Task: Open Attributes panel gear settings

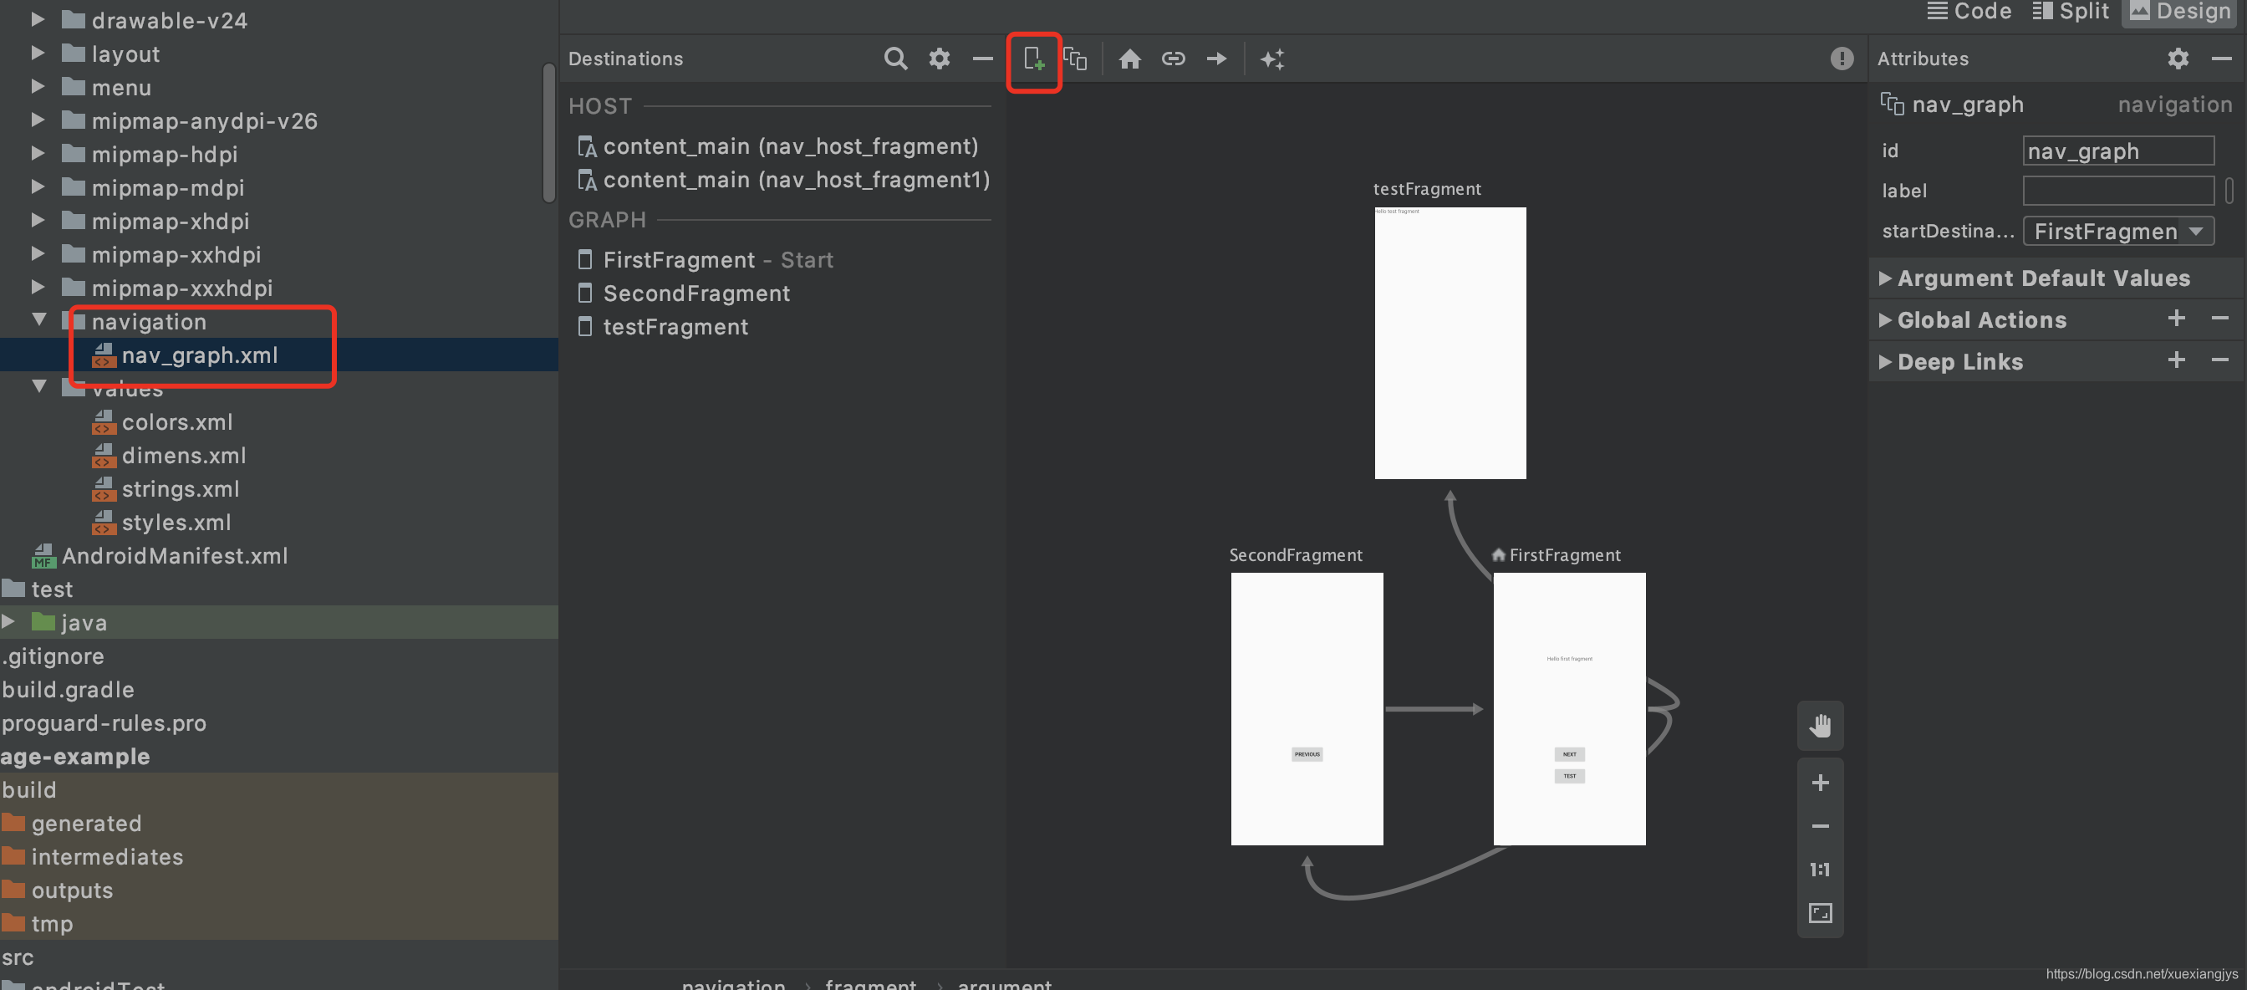Action: coord(2178,59)
